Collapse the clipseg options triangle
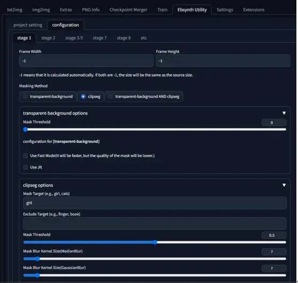 coord(284,185)
